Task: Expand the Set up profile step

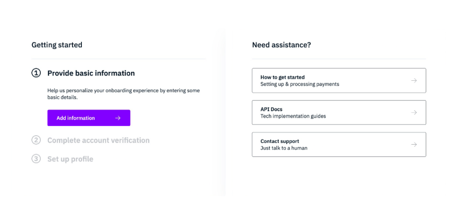Action: 70,159
